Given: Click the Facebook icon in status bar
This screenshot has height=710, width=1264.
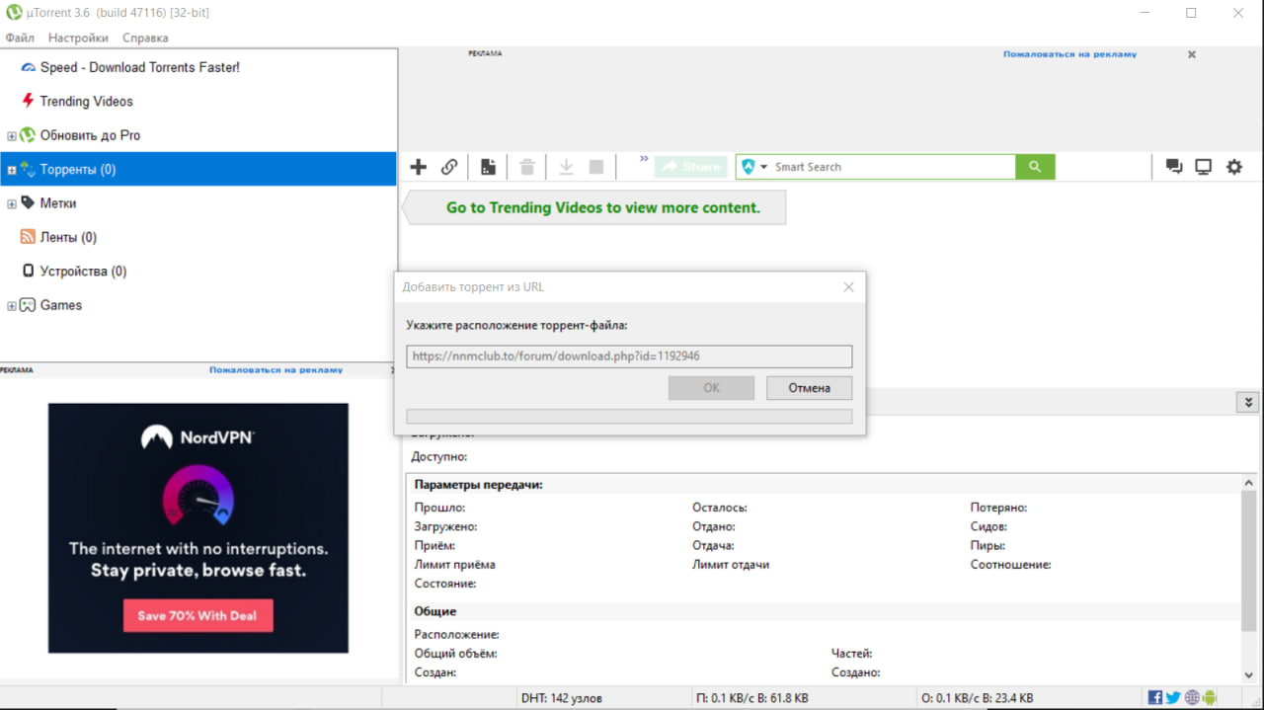Looking at the screenshot, I should point(1155,698).
